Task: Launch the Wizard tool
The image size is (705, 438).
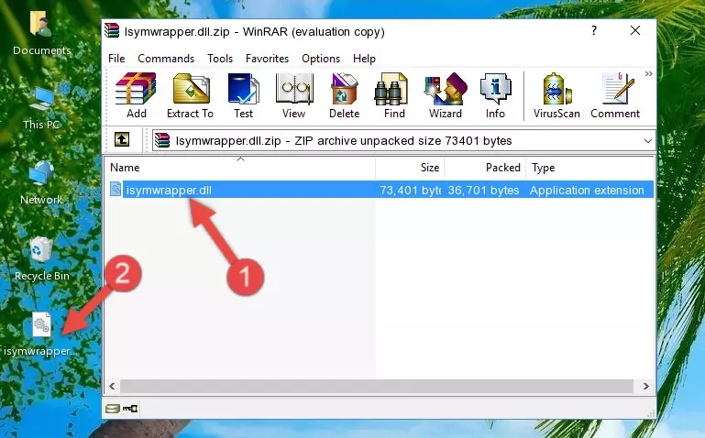Action: pyautogui.click(x=446, y=95)
